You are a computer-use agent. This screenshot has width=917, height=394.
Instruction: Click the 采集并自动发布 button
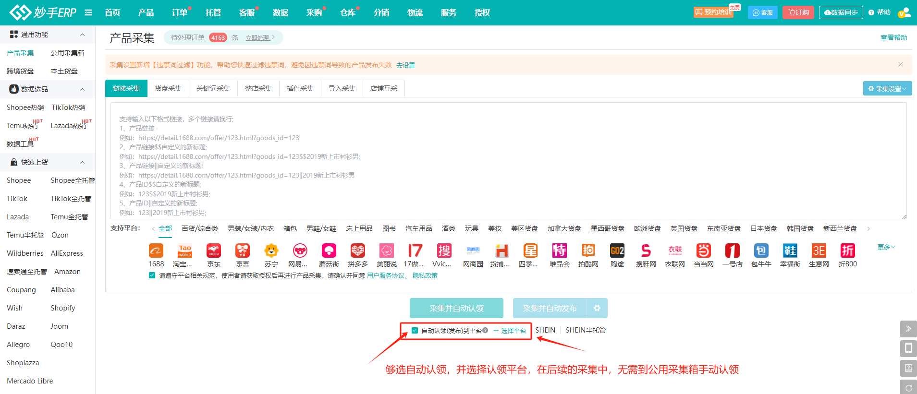pos(550,308)
